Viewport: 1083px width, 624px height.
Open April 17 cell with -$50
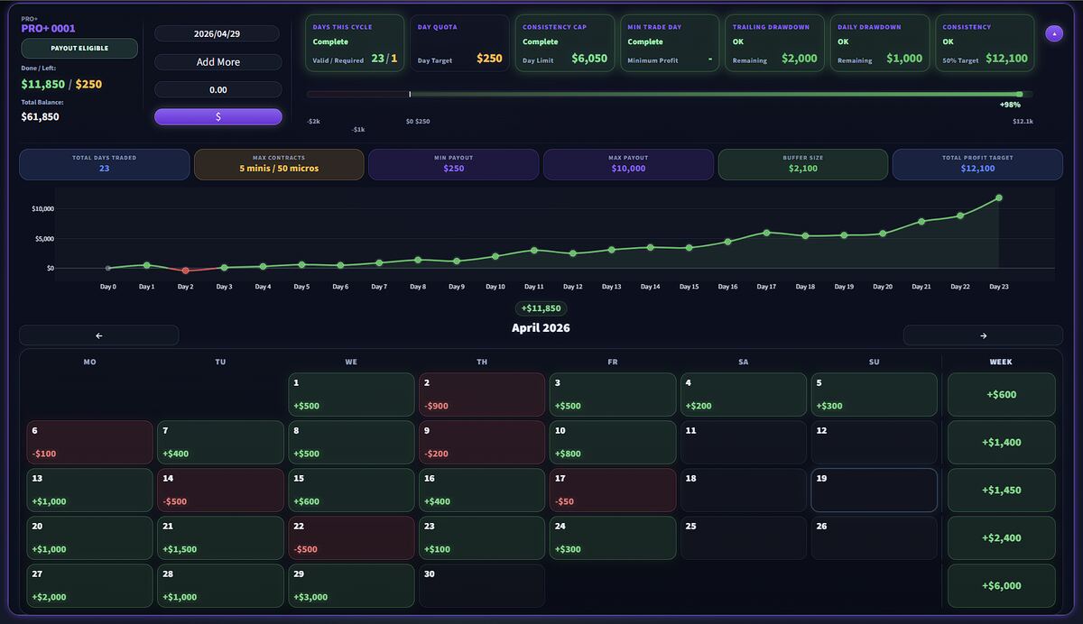point(613,491)
